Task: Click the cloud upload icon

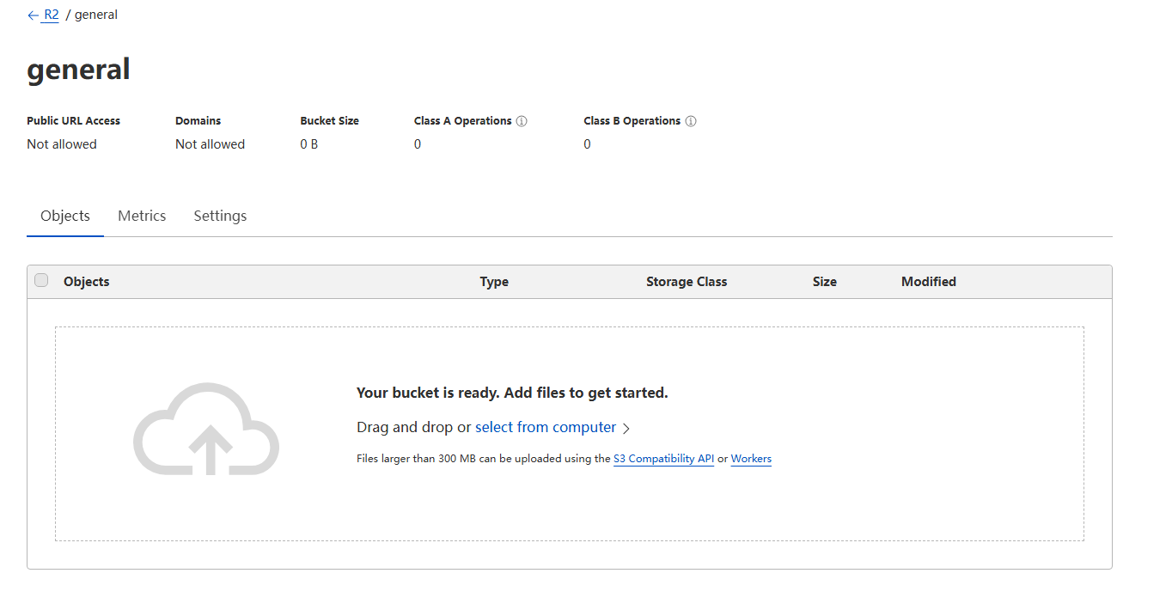Action: (206, 429)
